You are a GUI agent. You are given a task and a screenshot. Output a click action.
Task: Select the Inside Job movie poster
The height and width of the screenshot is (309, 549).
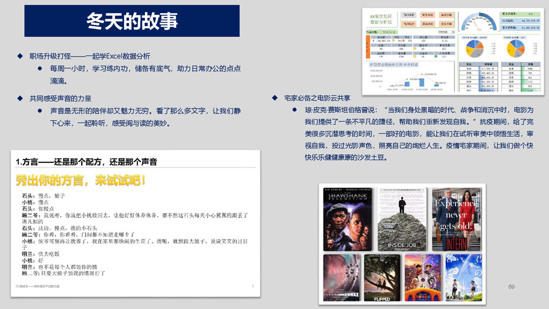[402, 219]
